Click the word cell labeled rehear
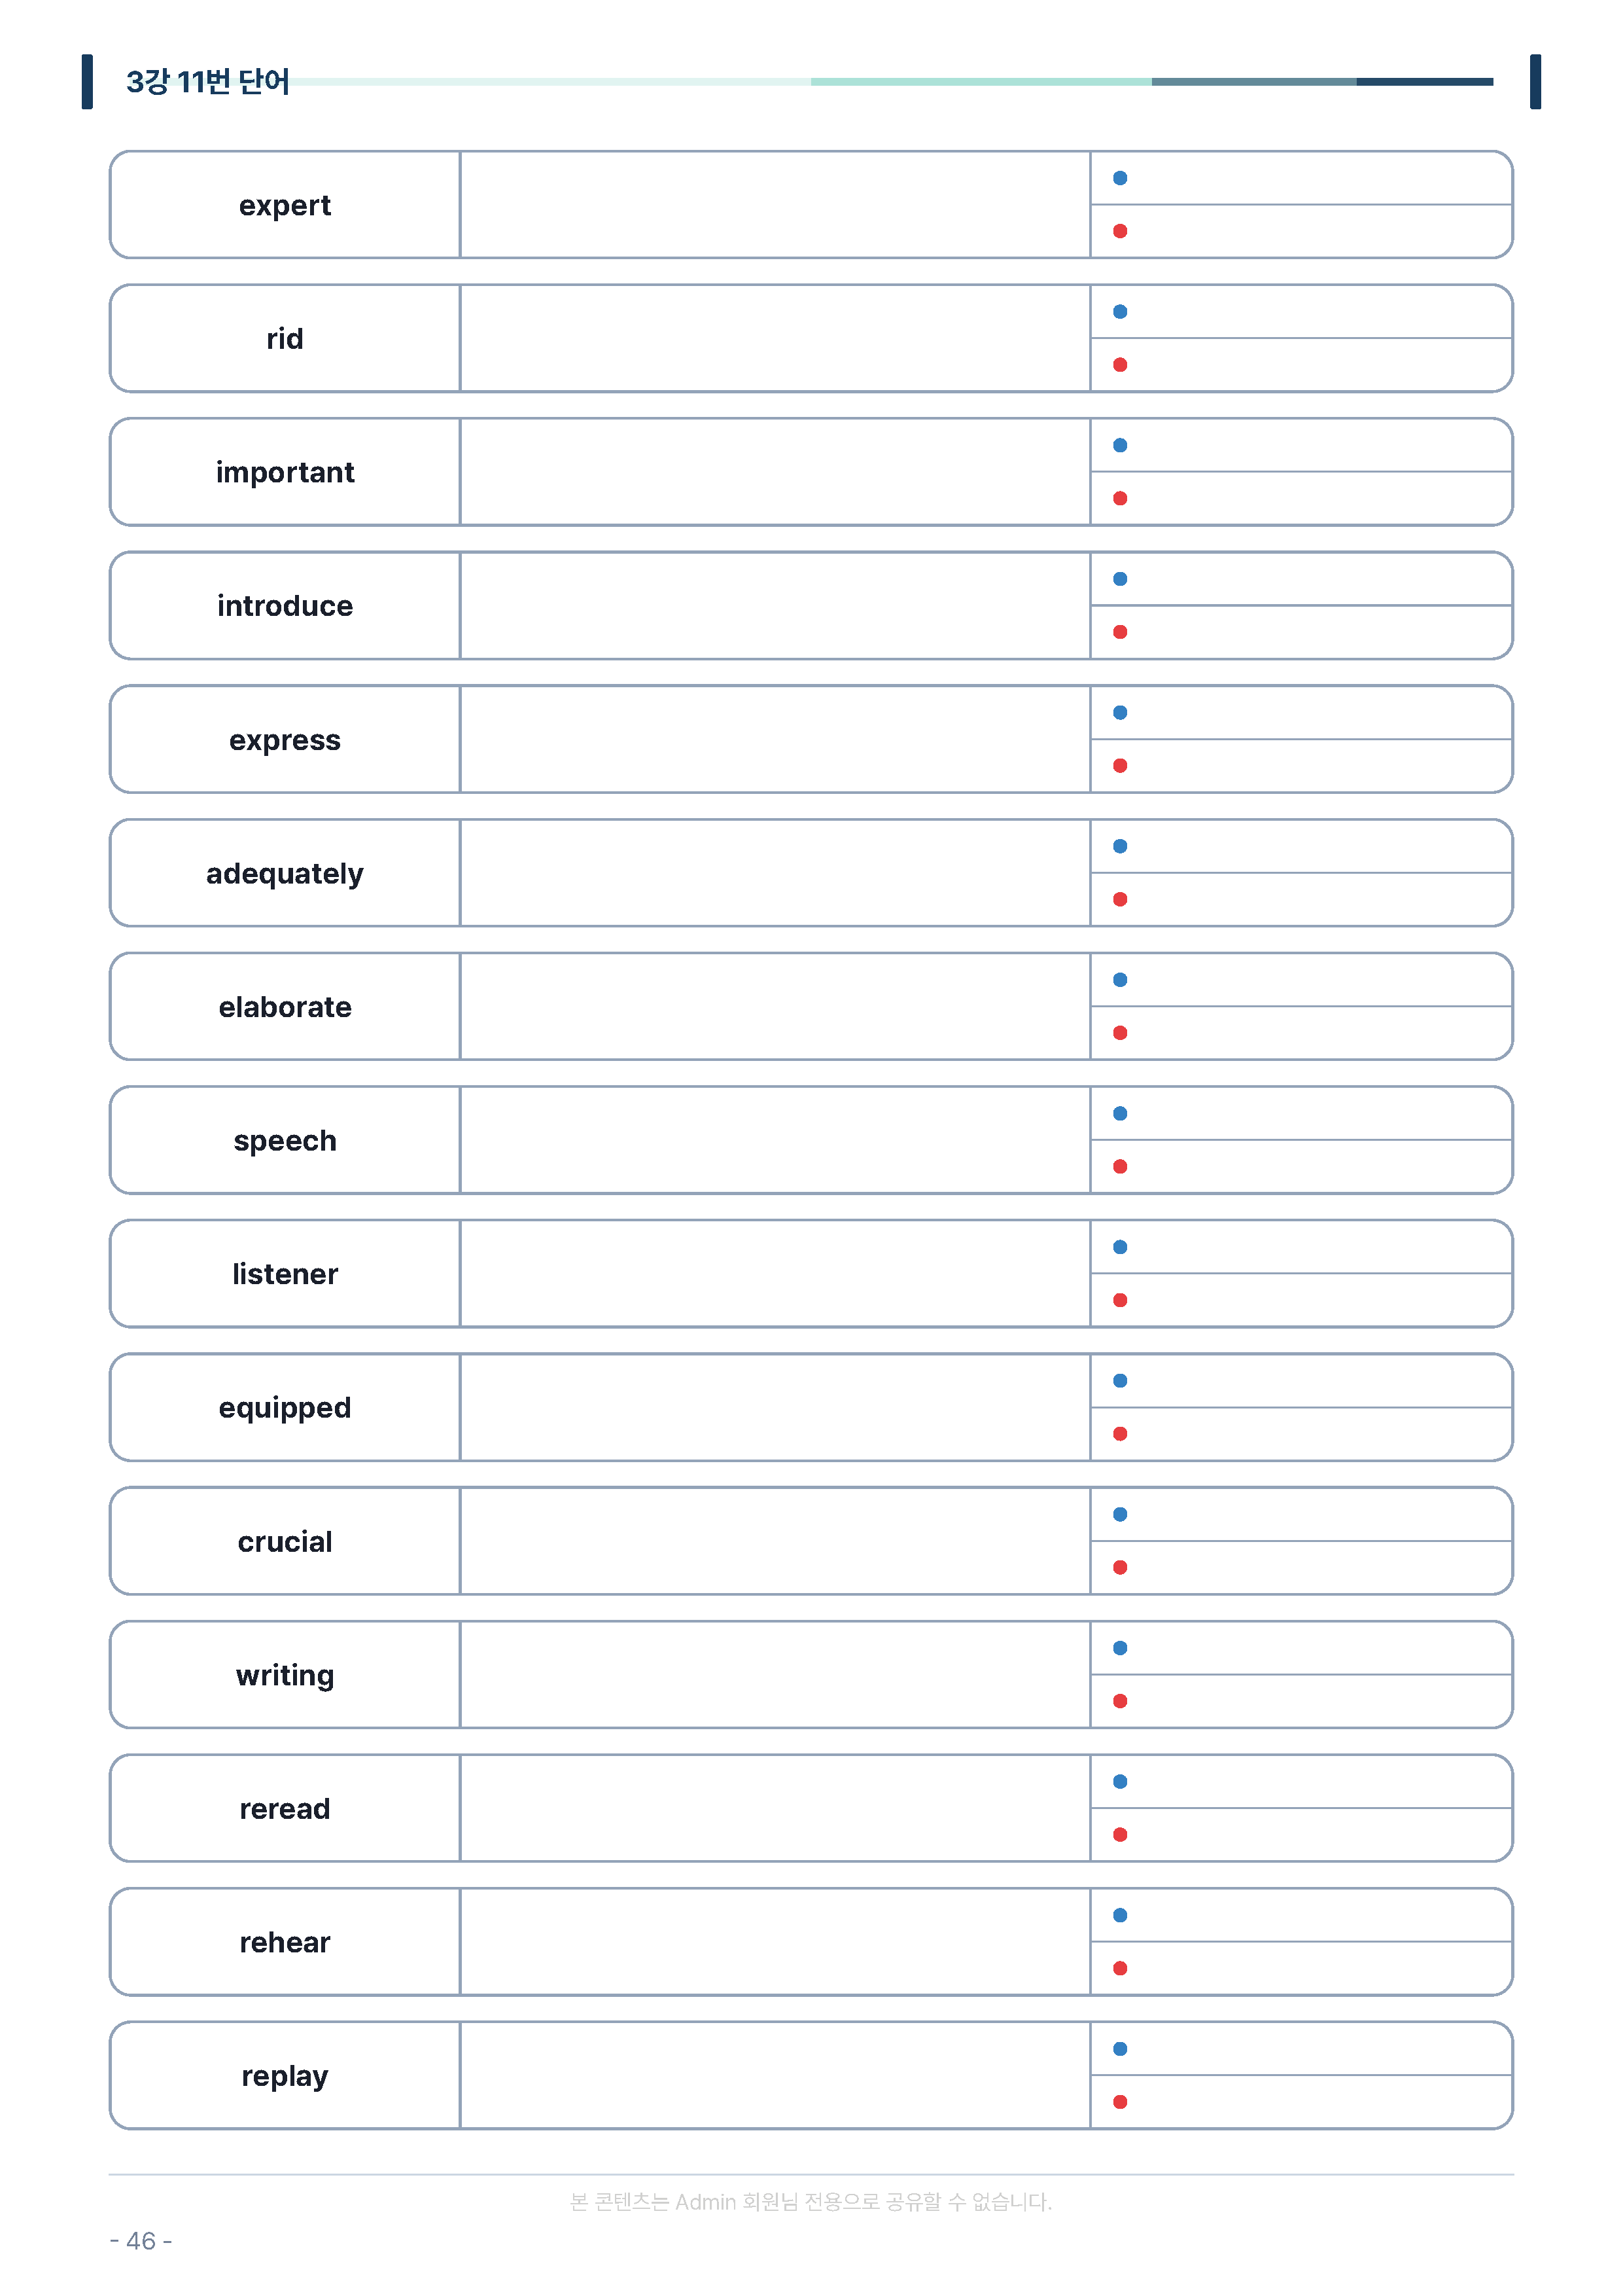Viewport: 1623px width, 2296px height. click(285, 1942)
